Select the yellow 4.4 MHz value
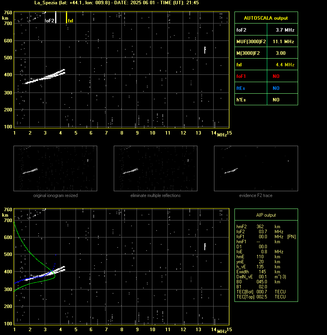Viewport: 327px width, 335px height. (x=285, y=65)
